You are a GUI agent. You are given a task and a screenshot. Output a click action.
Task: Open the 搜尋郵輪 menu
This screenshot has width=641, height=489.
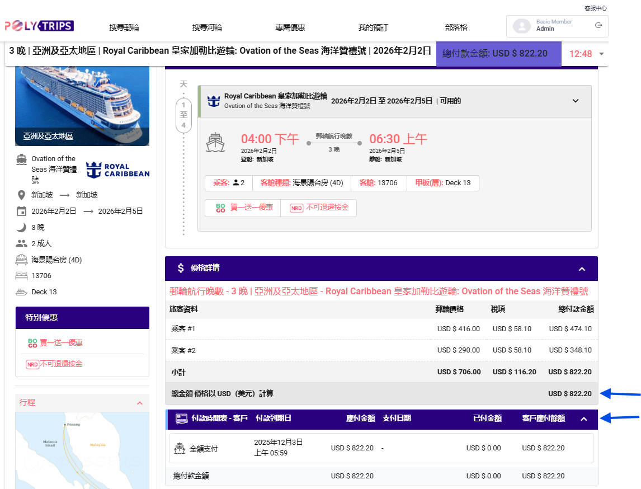pyautogui.click(x=124, y=27)
